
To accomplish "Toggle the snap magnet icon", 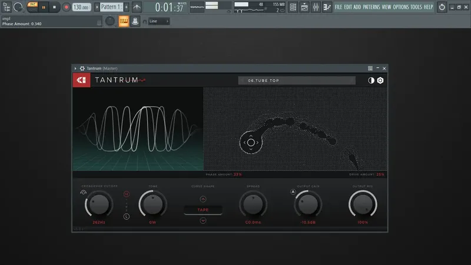I will click(x=144, y=22).
